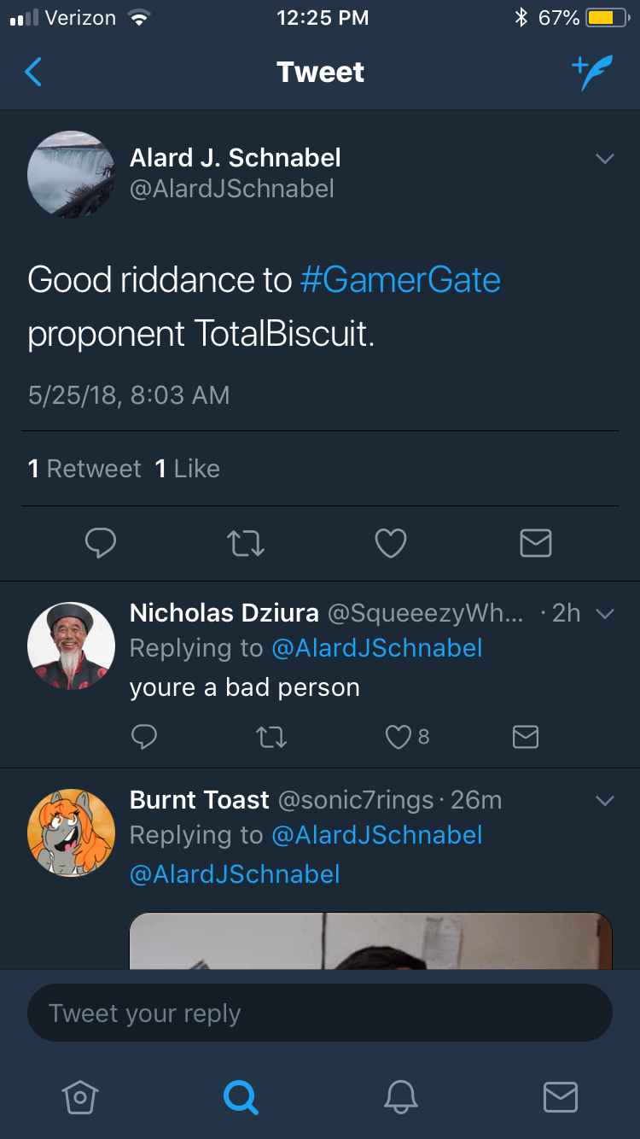The image size is (640, 1139).
Task: Open the Messages tab in bottom bar
Action: coord(560,1097)
